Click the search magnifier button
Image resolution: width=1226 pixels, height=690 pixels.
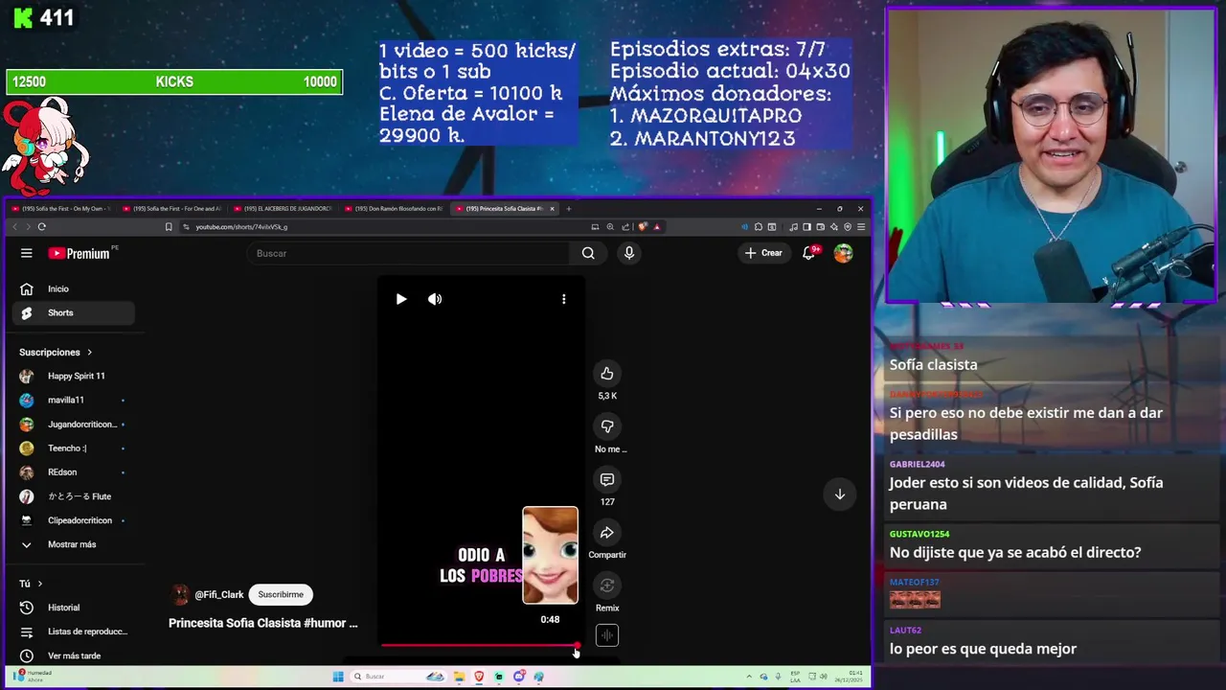tap(588, 253)
